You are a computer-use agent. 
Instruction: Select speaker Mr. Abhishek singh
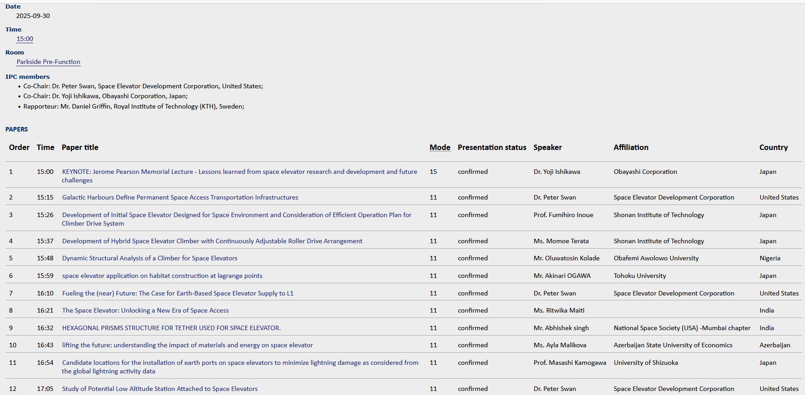(561, 328)
